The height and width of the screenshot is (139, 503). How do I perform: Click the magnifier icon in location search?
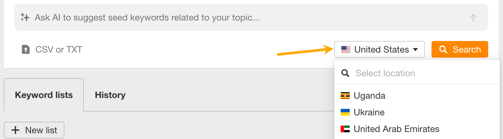pyautogui.click(x=345, y=73)
